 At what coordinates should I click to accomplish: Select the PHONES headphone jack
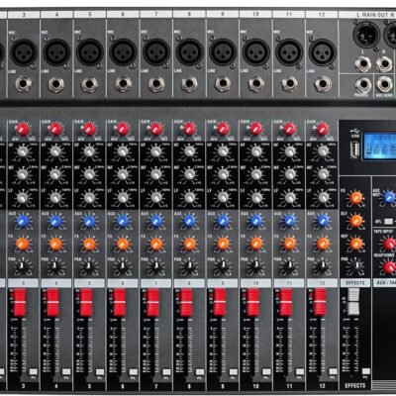tap(363, 85)
